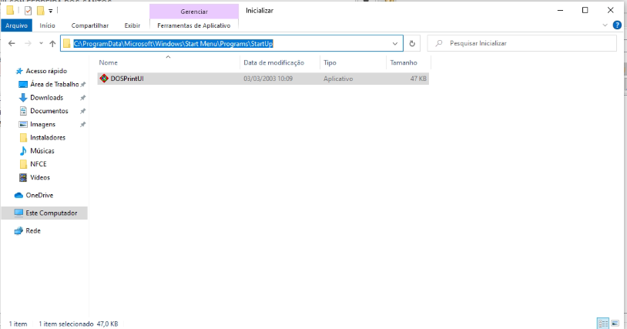Open the Help question mark icon
The height and width of the screenshot is (329, 627).
tap(617, 25)
